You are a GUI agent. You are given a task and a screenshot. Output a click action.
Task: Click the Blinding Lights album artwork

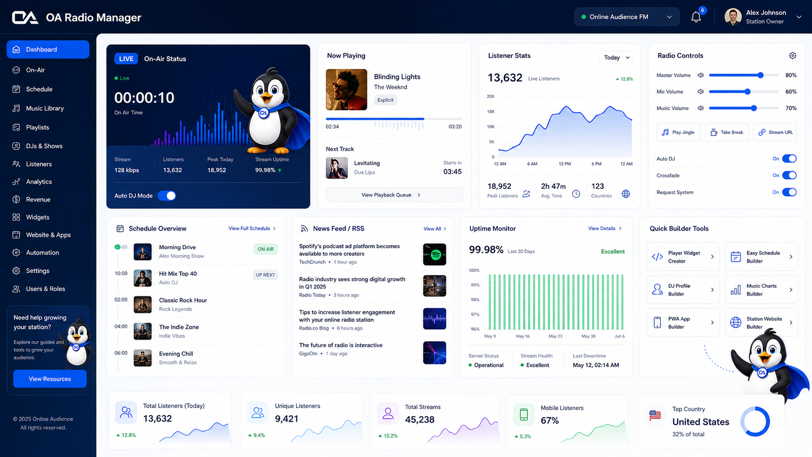pos(346,89)
